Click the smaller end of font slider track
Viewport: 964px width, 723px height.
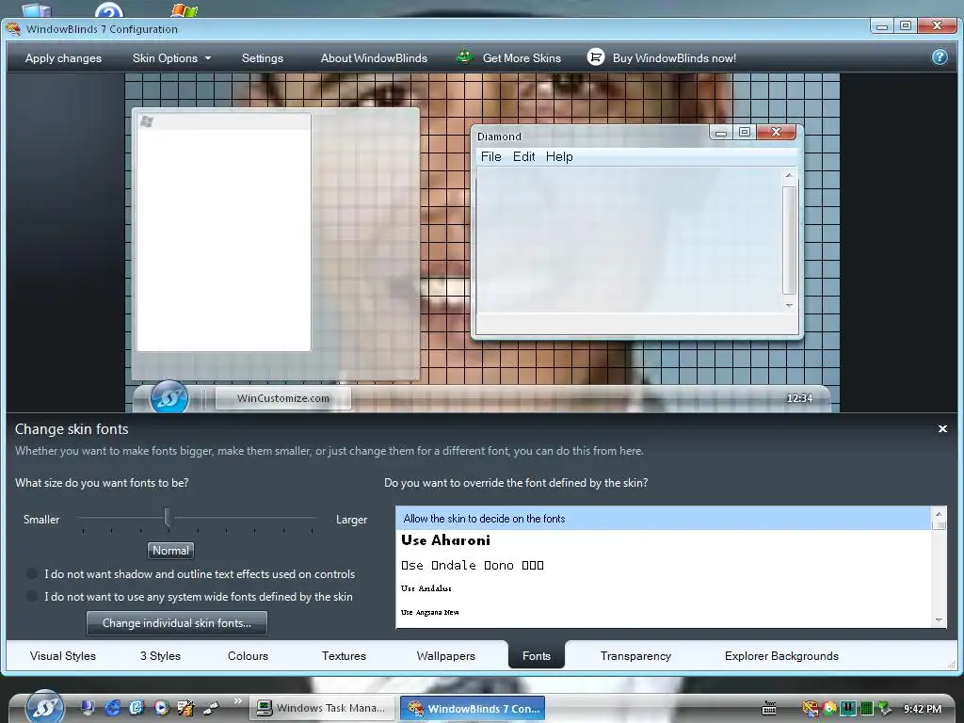tap(84, 519)
